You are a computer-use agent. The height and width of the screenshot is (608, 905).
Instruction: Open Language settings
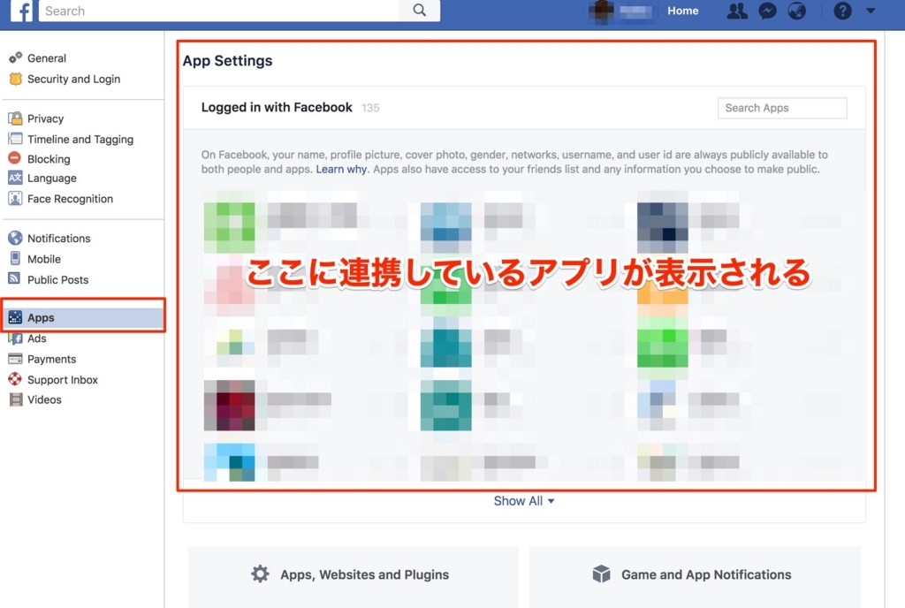(x=52, y=179)
